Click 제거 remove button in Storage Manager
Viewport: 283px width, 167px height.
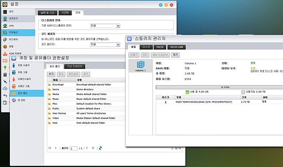coord(175,55)
